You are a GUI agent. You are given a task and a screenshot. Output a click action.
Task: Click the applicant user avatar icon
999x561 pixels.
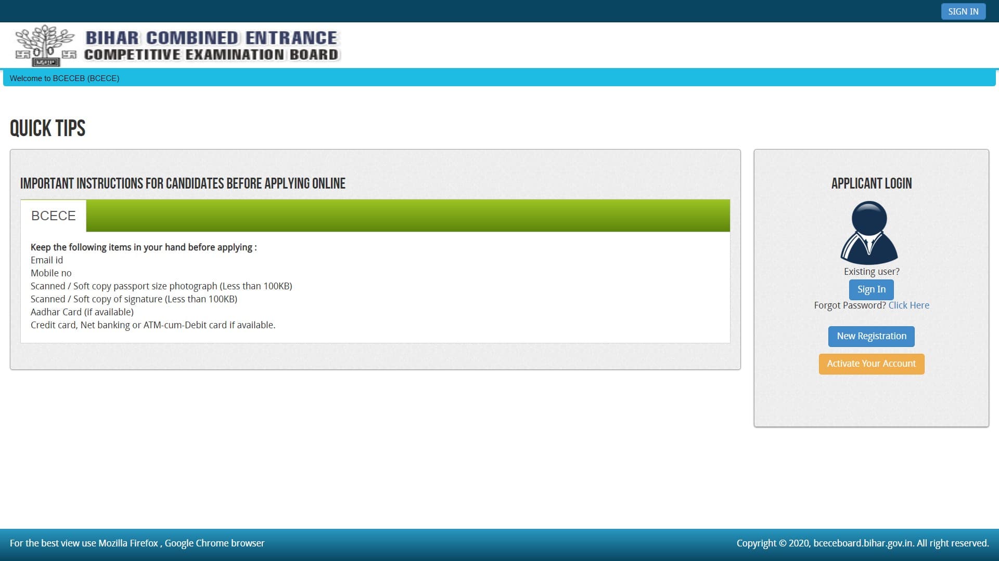(x=869, y=233)
